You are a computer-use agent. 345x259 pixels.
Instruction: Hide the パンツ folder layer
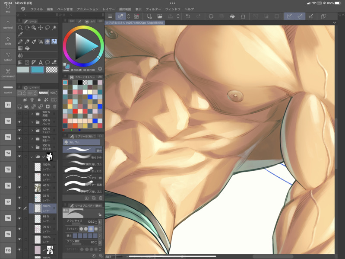(x=19, y=122)
